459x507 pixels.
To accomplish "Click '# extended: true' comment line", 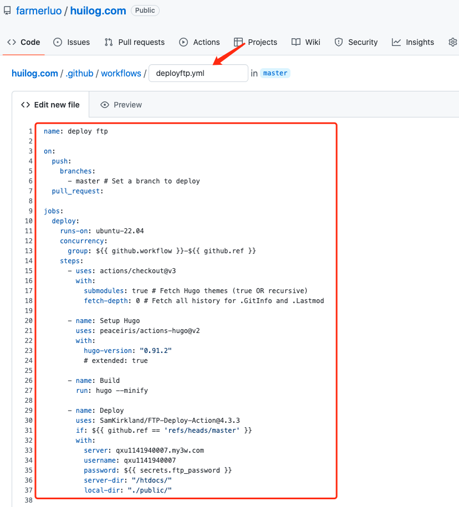I will [x=116, y=361].
